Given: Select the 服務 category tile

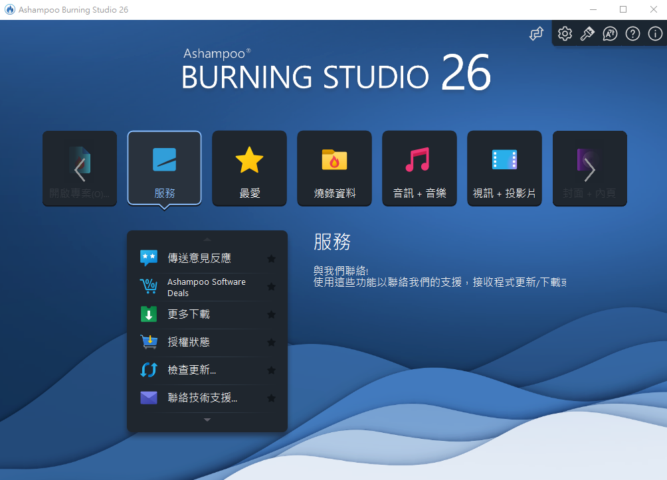Looking at the screenshot, I should [164, 168].
